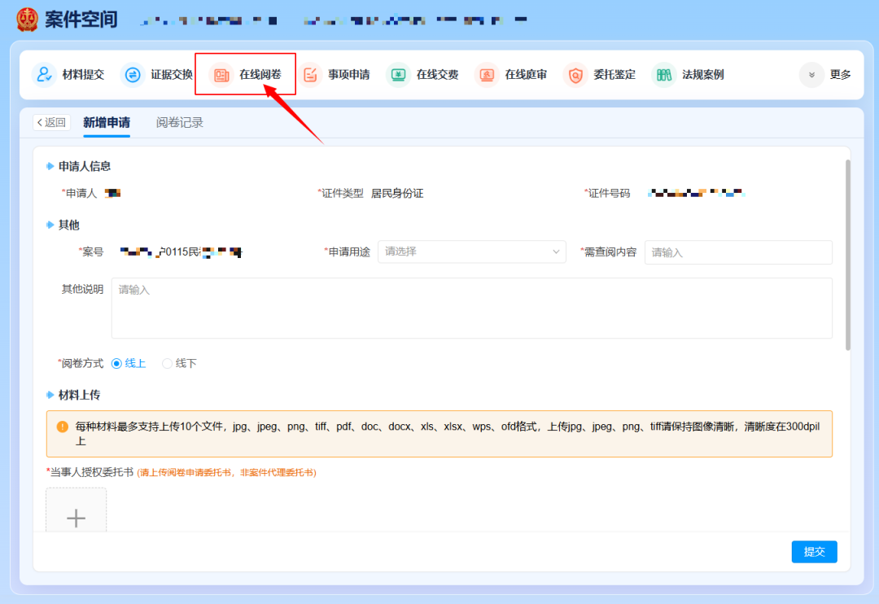Expand the 申请用途 dropdown

[x=471, y=252]
